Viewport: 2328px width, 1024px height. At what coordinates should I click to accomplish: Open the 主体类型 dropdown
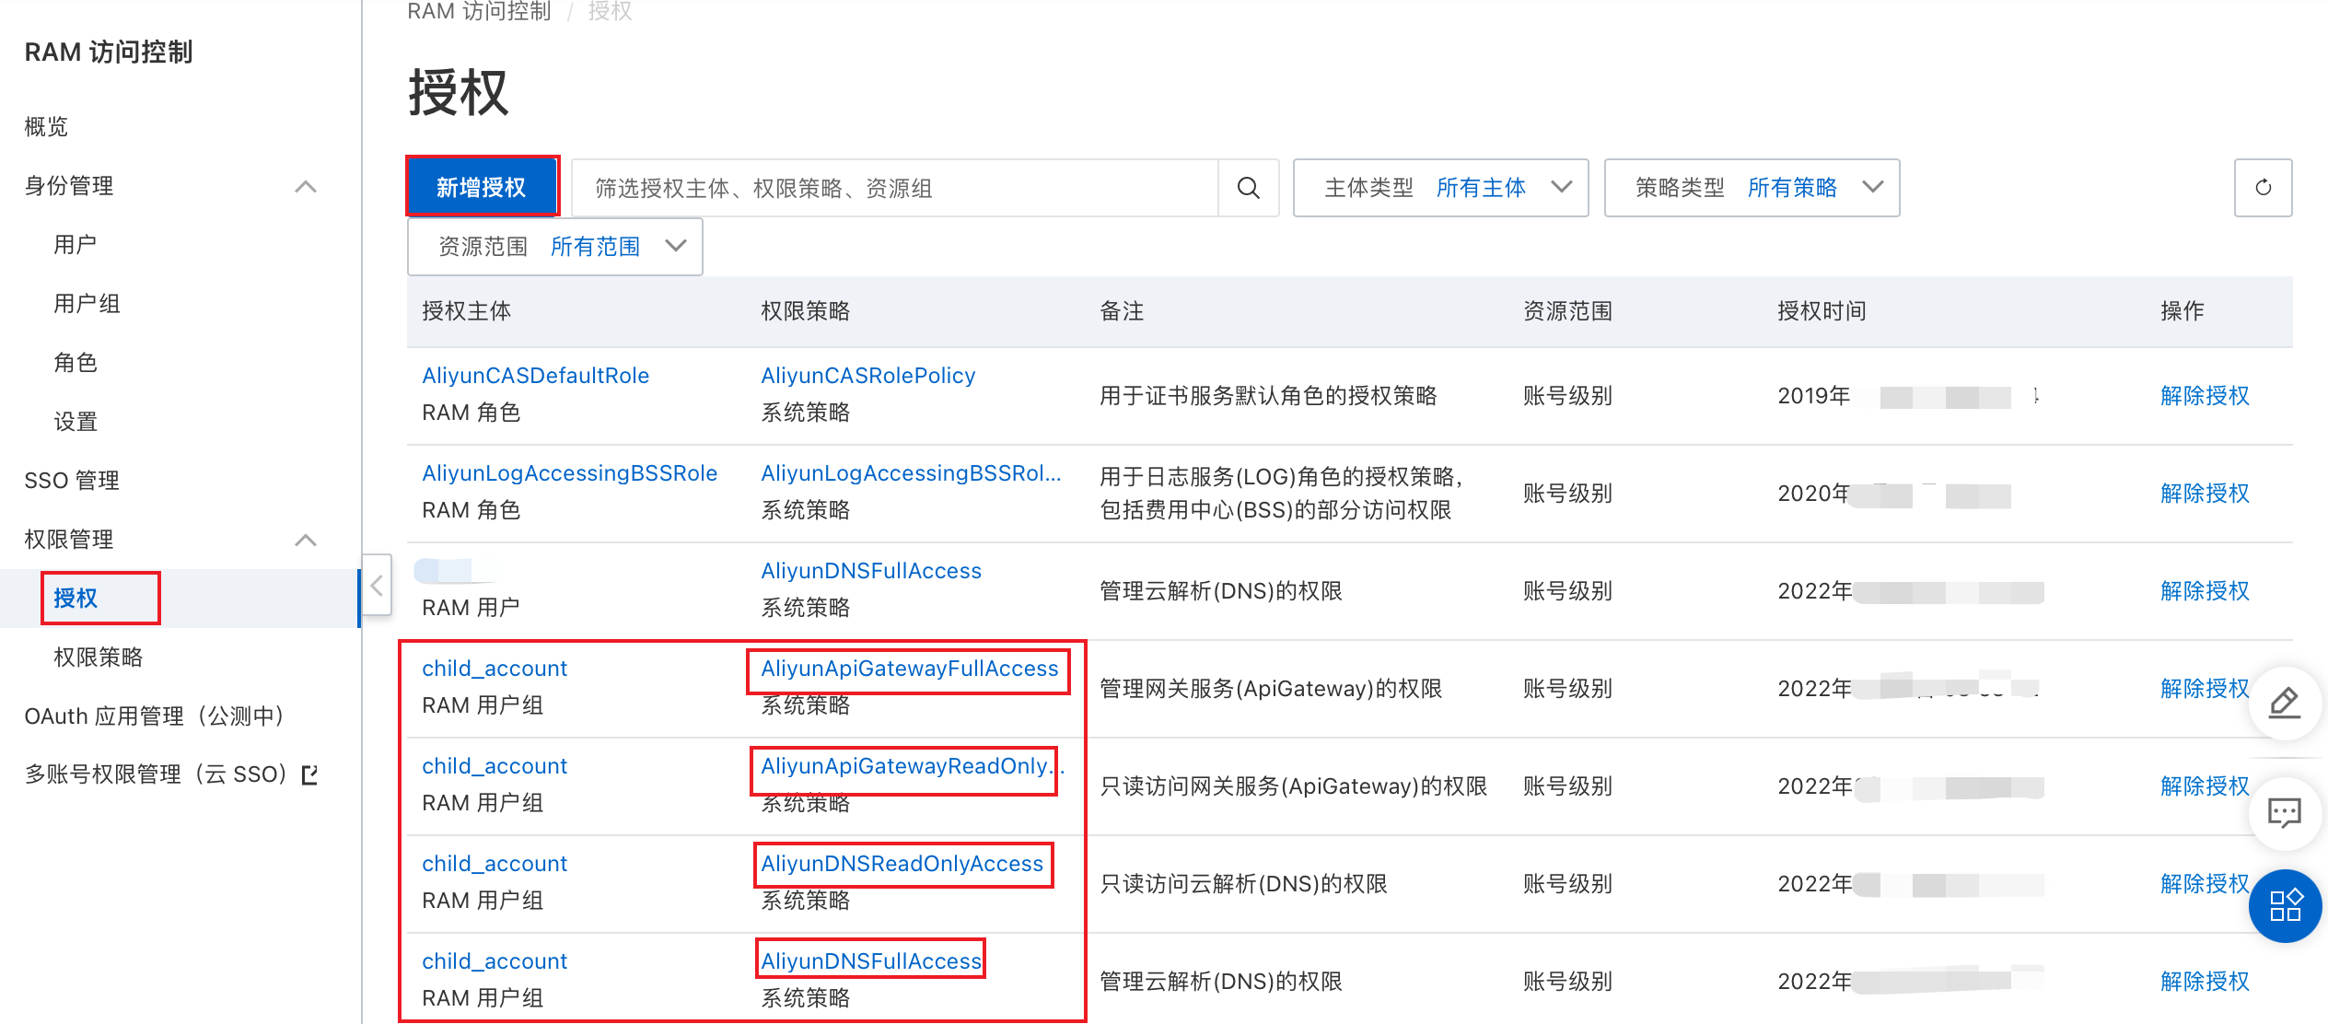pos(1440,188)
